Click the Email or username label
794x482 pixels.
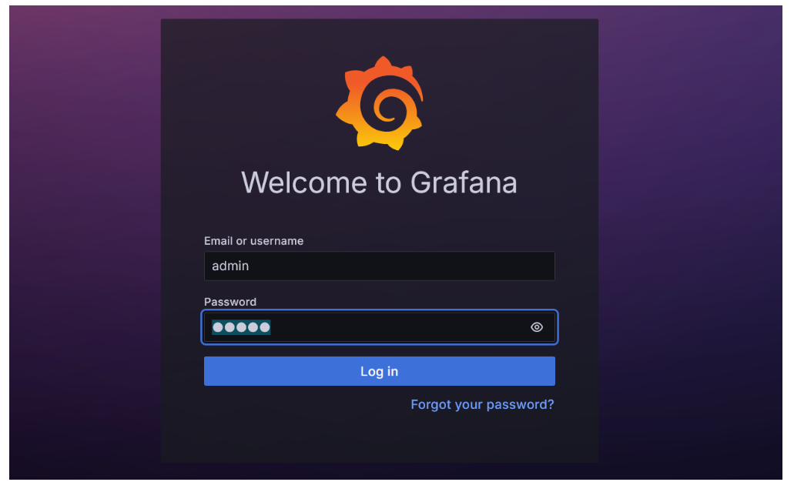253,241
